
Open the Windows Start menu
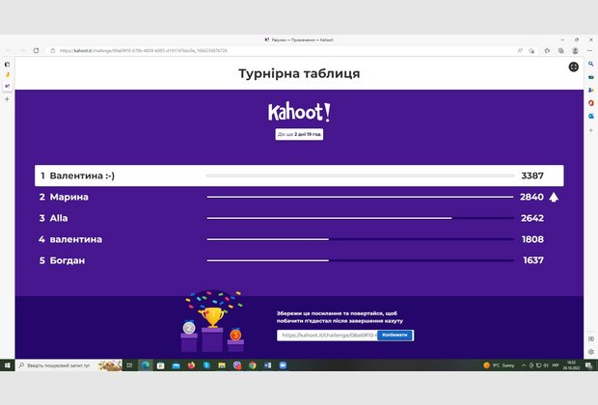coord(8,365)
